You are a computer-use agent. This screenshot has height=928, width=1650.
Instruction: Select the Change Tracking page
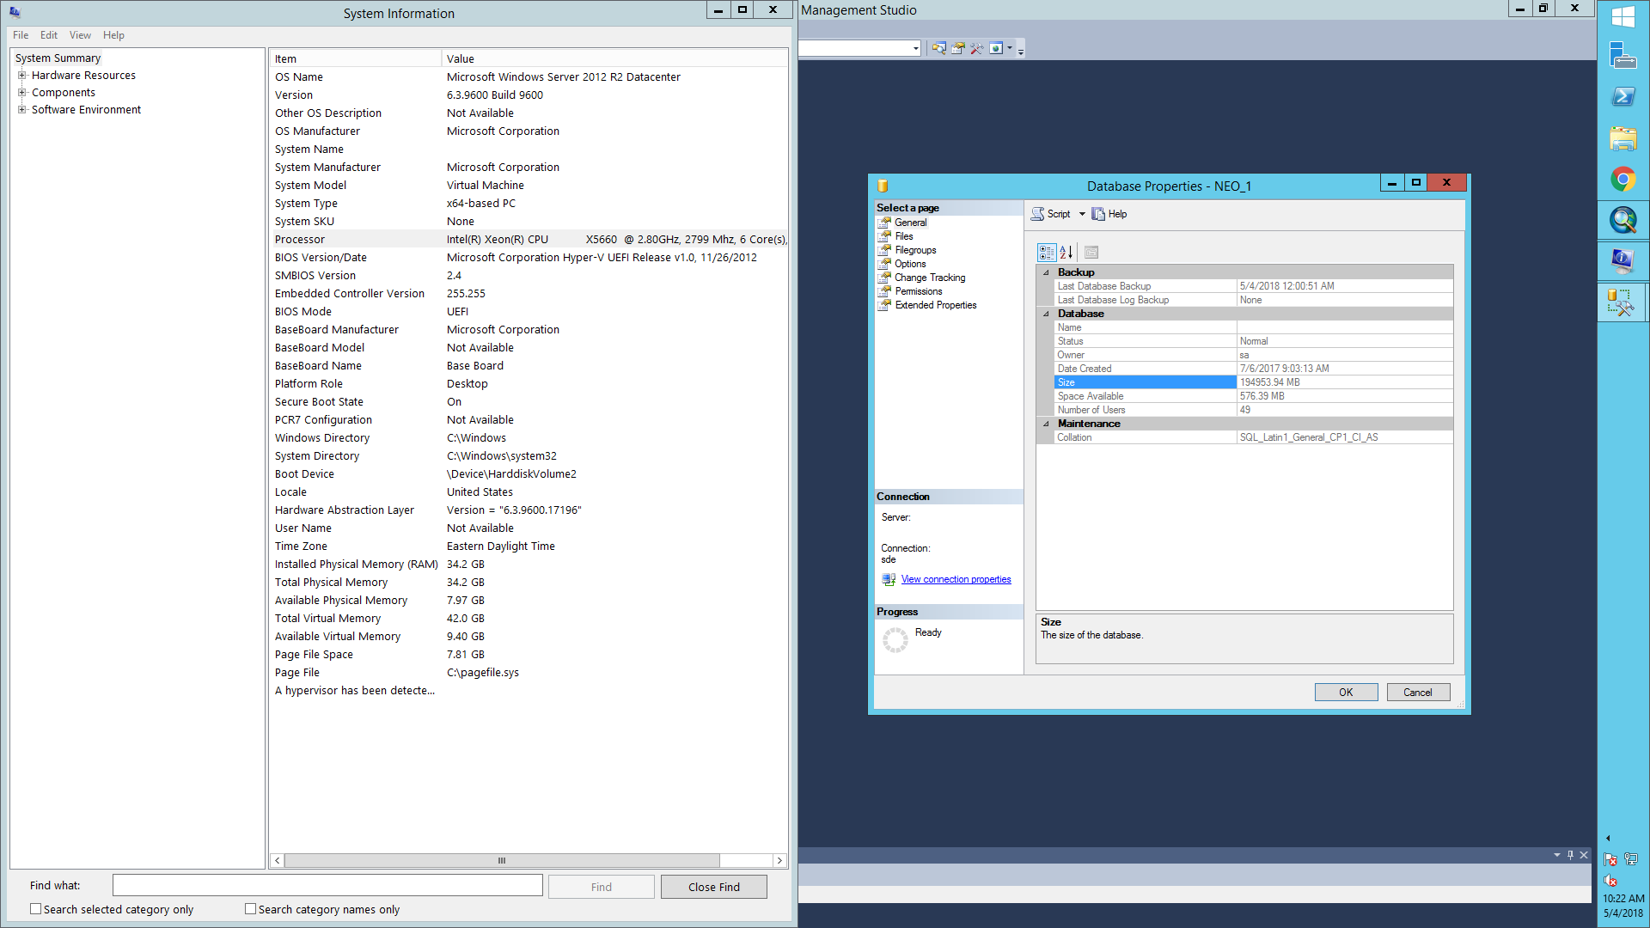click(930, 278)
